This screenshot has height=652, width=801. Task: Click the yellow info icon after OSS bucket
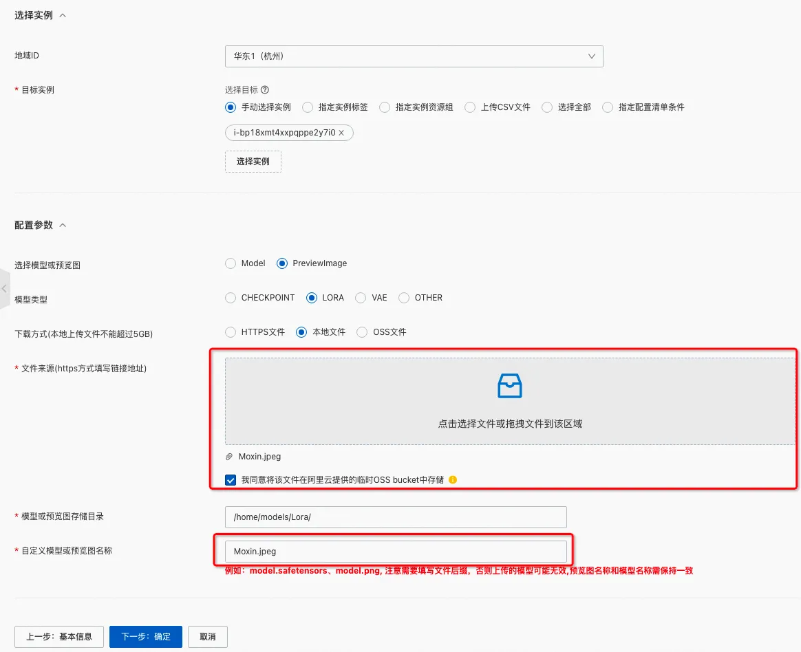coord(453,480)
